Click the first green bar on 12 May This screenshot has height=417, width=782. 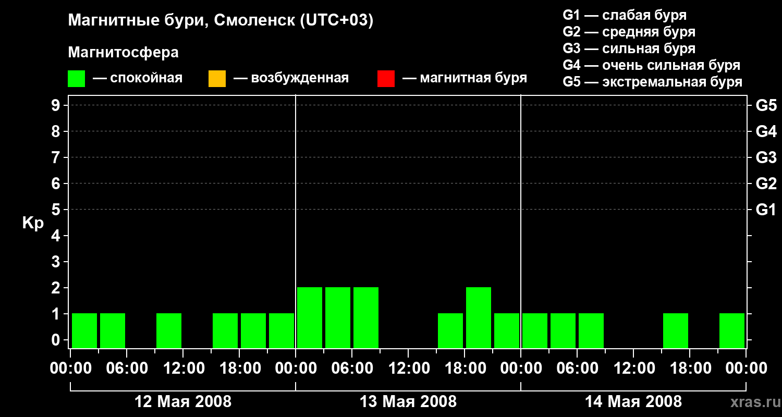(x=84, y=330)
